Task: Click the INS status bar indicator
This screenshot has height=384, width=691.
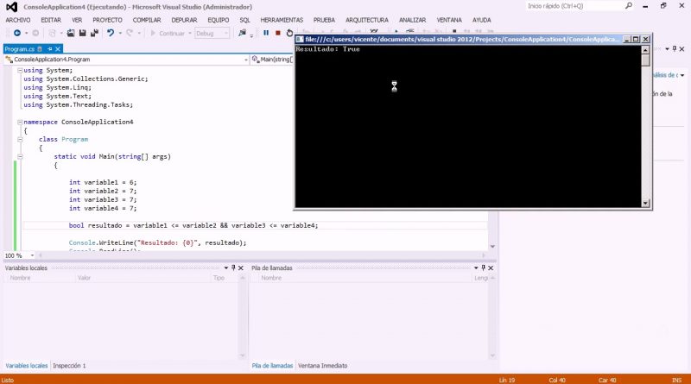Action: point(677,380)
